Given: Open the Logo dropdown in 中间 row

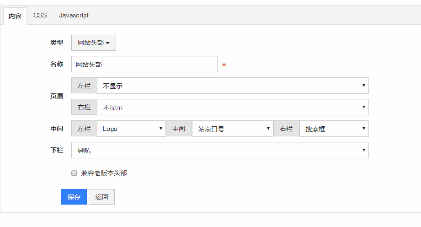Looking at the screenshot, I should pos(131,129).
